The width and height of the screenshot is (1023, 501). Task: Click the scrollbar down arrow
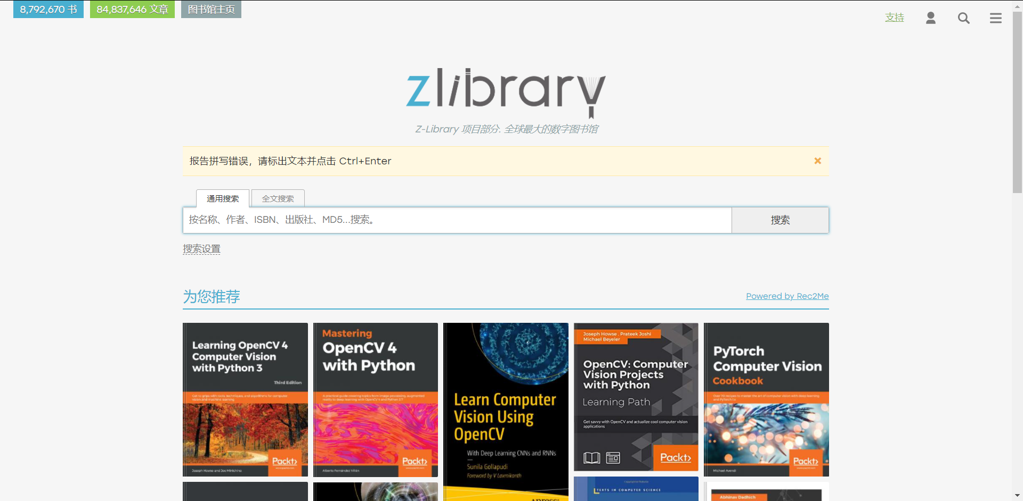[1017, 496]
